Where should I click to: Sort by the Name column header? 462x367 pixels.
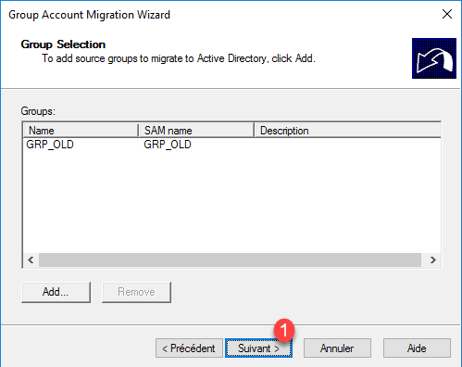click(x=81, y=131)
